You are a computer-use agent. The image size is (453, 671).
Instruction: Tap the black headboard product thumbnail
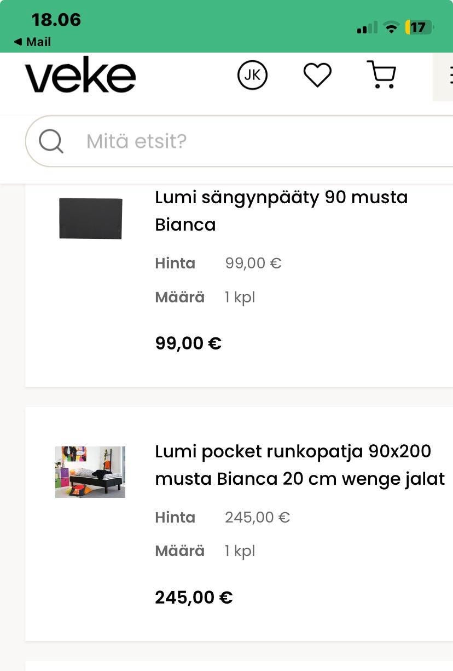click(90, 219)
